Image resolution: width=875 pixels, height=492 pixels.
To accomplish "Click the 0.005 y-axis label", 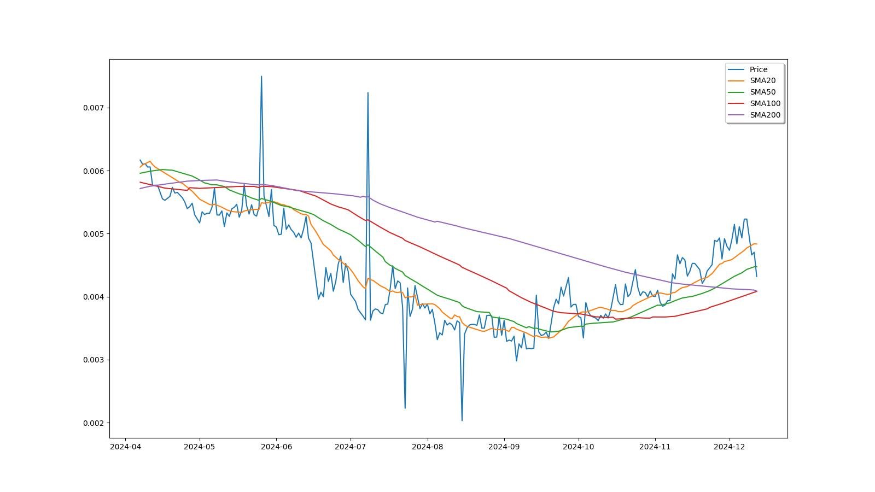I will (94, 234).
